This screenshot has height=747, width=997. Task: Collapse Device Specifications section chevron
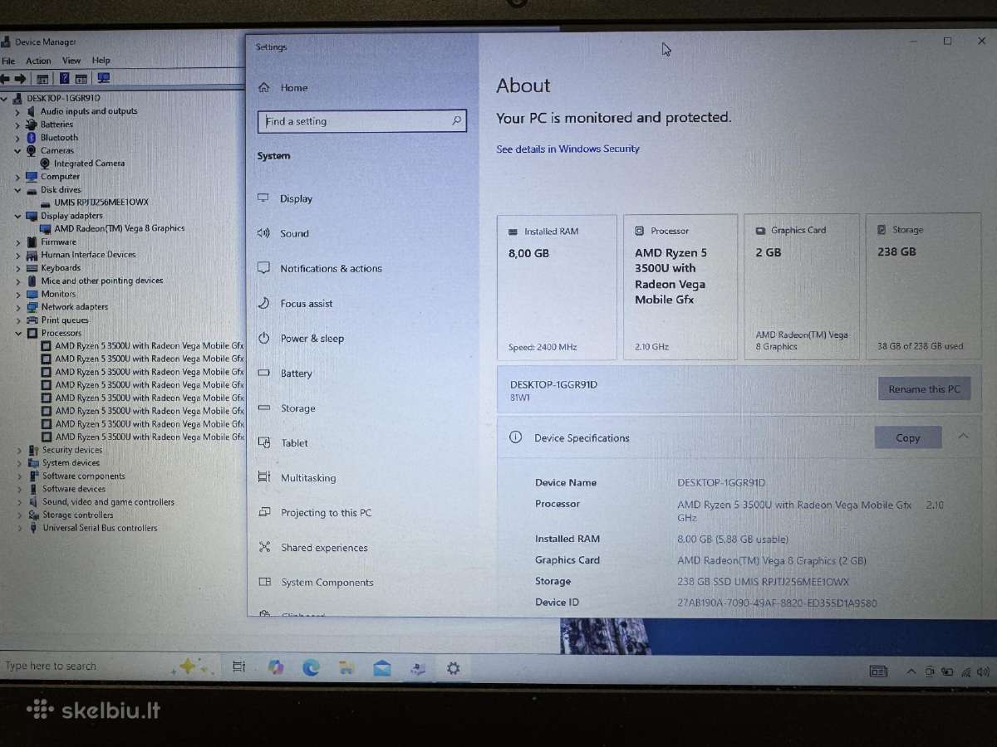(x=964, y=436)
